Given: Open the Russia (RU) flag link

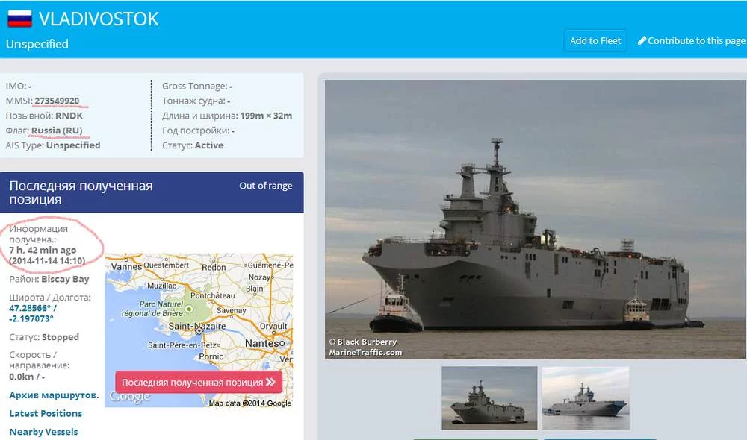Looking at the screenshot, I should pos(57,131).
